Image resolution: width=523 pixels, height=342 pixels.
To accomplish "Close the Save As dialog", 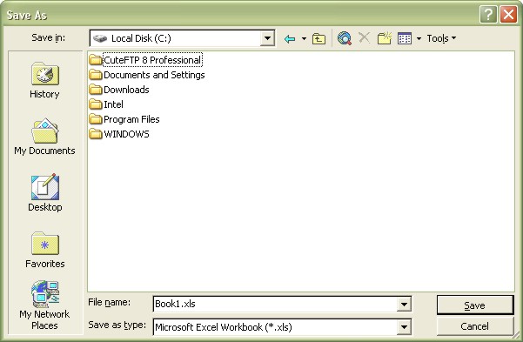I will pos(509,15).
